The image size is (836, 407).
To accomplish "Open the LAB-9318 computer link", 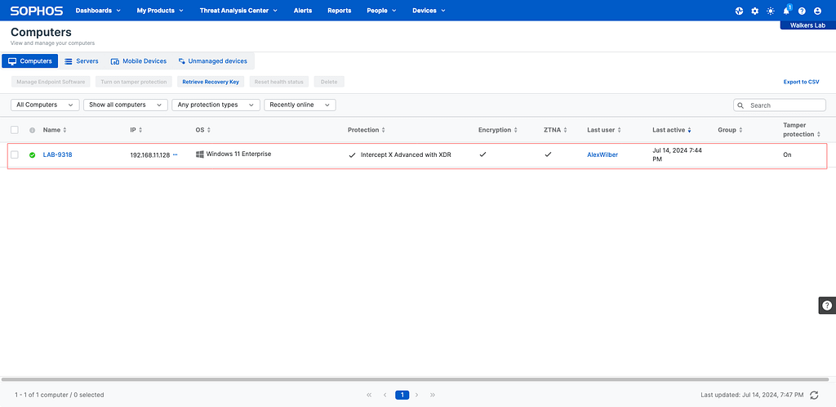I will click(x=57, y=154).
